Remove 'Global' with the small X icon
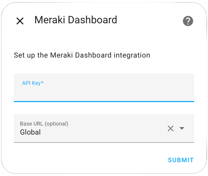Image resolution: width=208 pixels, height=176 pixels. pos(170,128)
